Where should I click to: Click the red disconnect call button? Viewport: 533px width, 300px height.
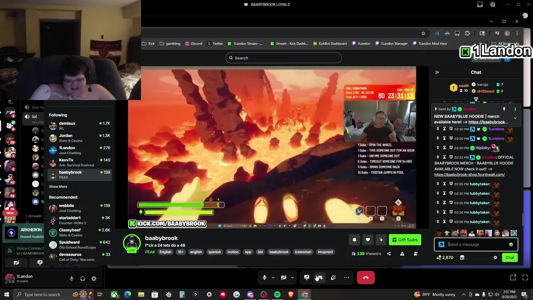[x=366, y=277]
